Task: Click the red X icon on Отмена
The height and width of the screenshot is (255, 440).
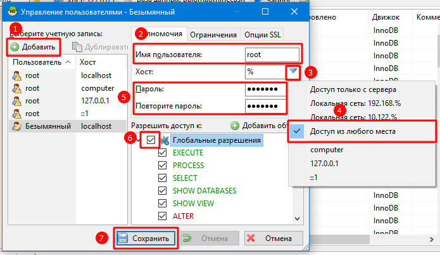Action: (x=251, y=238)
